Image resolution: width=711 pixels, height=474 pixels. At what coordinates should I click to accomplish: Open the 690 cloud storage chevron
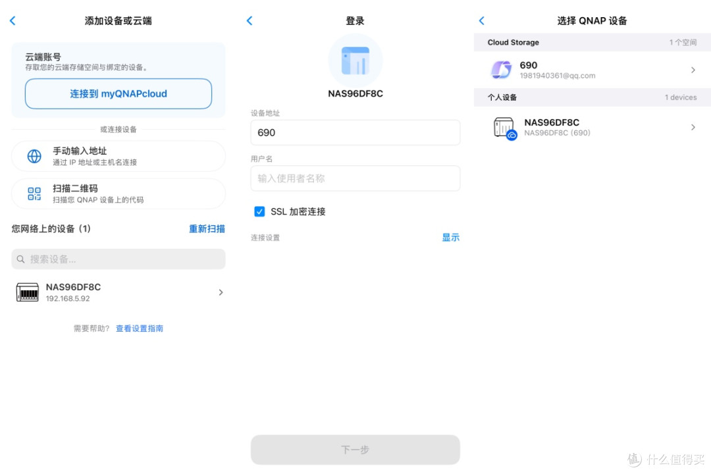coord(693,70)
